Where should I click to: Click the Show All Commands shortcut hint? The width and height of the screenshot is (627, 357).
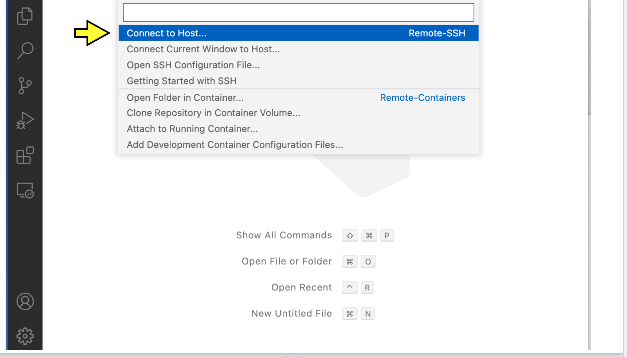(284, 235)
